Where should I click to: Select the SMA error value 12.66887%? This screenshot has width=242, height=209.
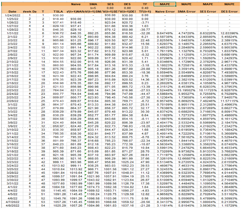coord(186,158)
